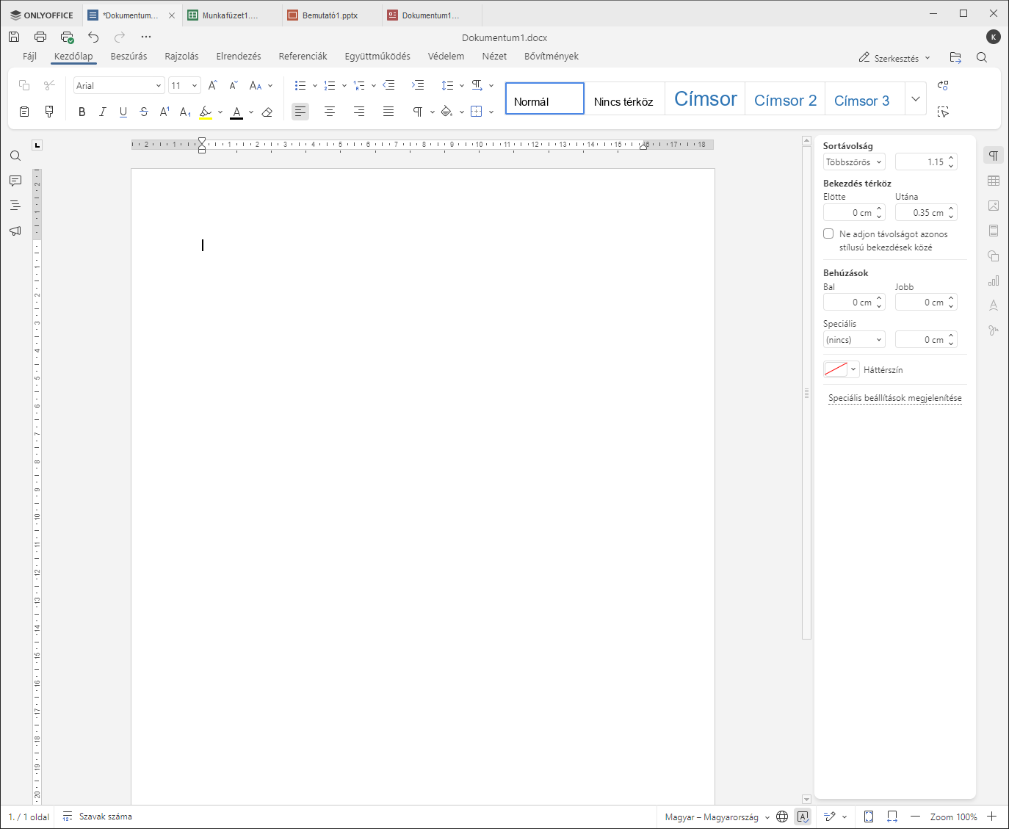
Task: Open table settings in right sidebar
Action: click(994, 181)
